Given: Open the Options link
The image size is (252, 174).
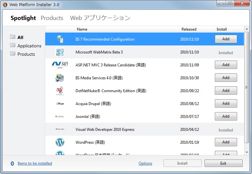Looking at the screenshot, I should (145, 163).
